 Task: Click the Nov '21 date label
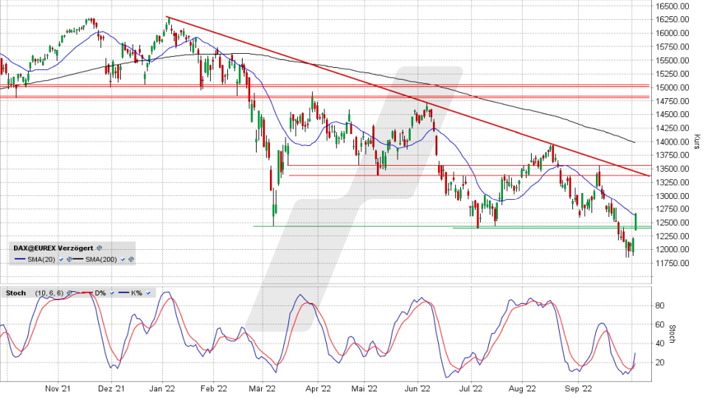point(58,388)
